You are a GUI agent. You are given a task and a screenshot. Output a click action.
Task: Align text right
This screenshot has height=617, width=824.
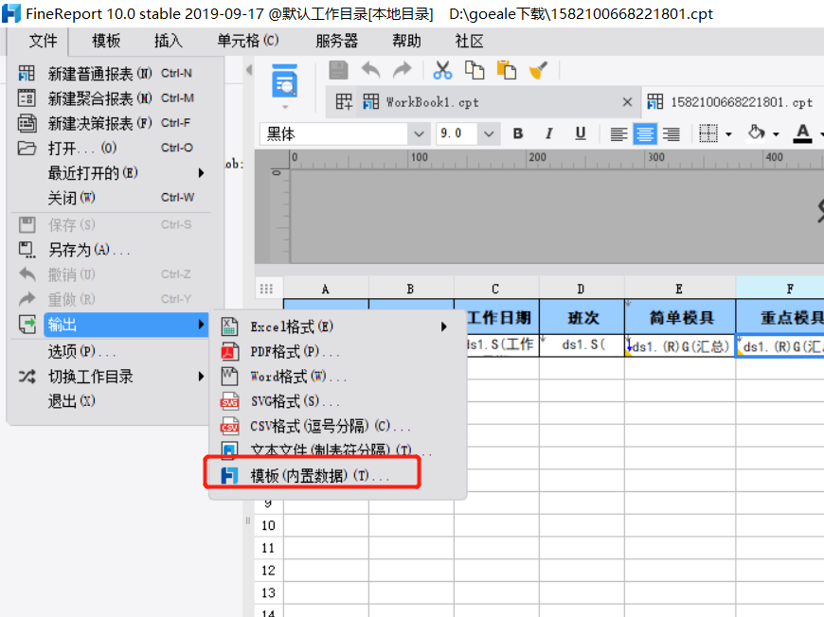tap(672, 134)
